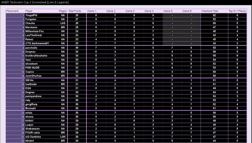Select player name "DQA"
Viewport: 252px width, 143px height.
tap(28, 88)
